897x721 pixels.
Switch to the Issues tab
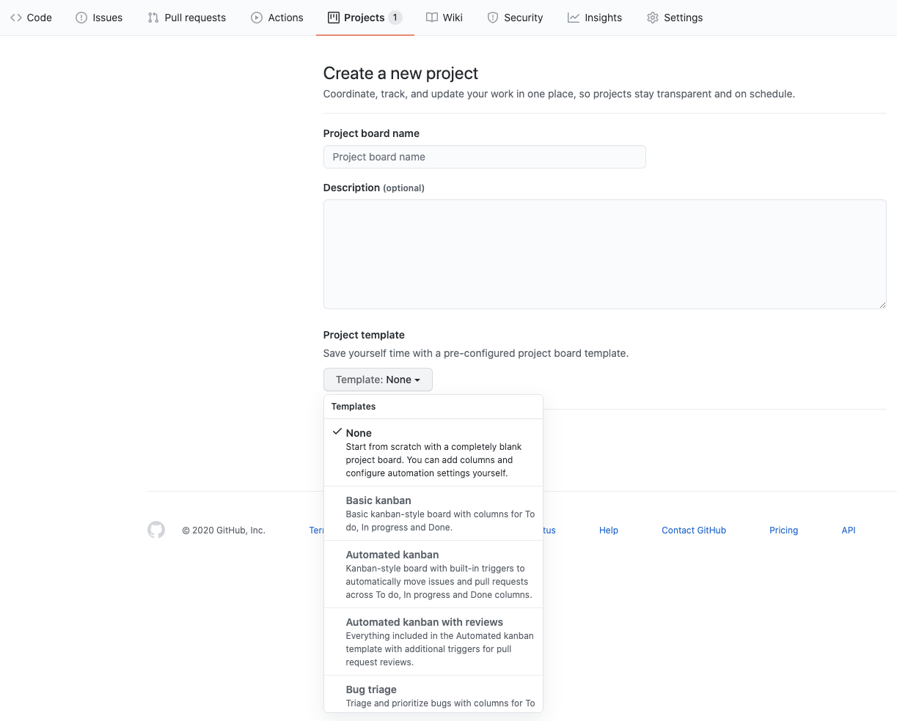[x=99, y=18]
